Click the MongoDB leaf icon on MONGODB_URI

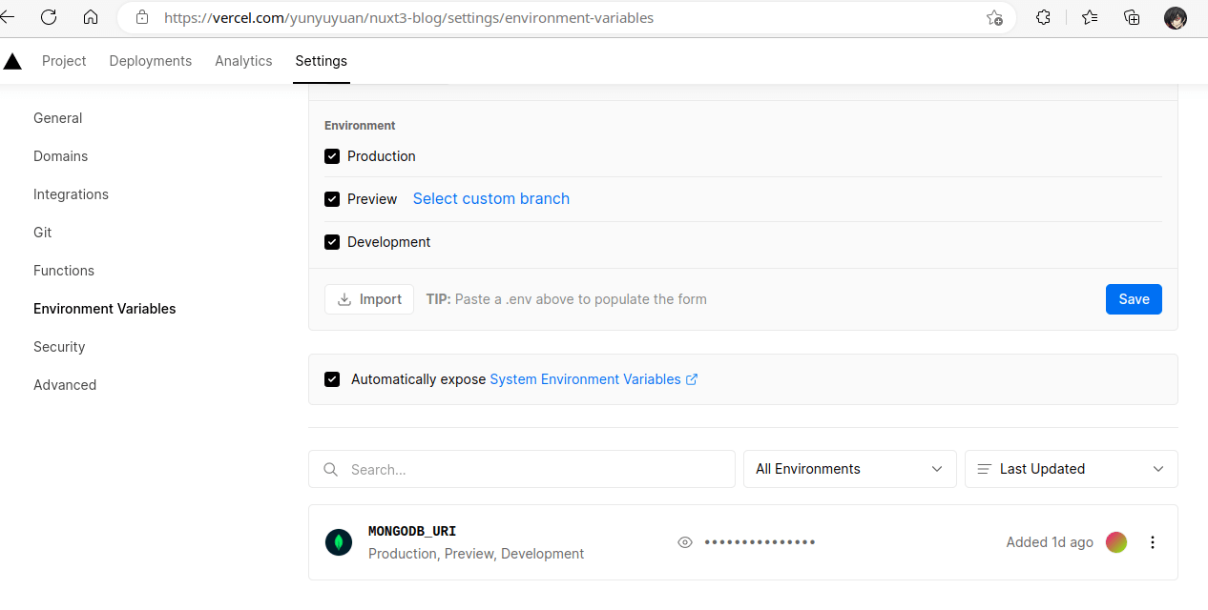pyautogui.click(x=339, y=541)
